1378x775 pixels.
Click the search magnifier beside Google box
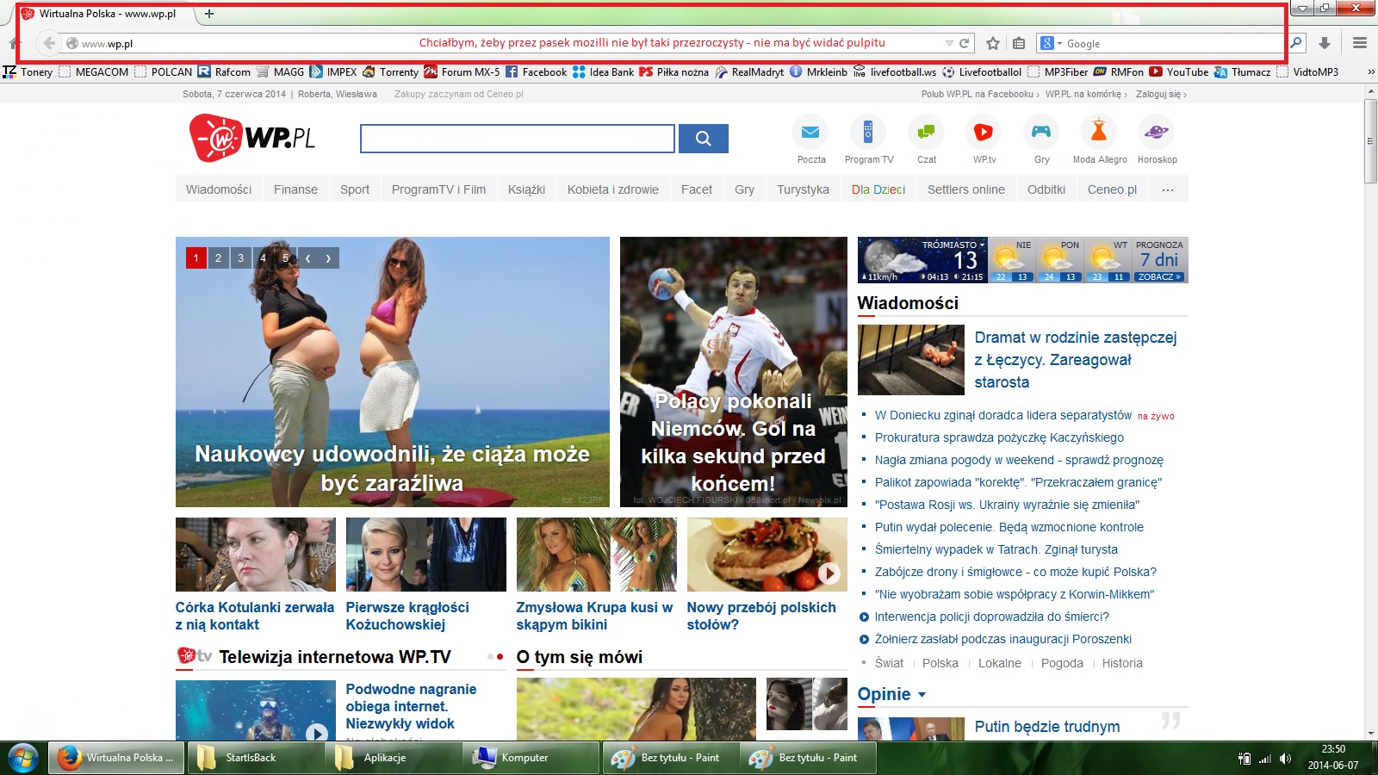coord(1295,42)
